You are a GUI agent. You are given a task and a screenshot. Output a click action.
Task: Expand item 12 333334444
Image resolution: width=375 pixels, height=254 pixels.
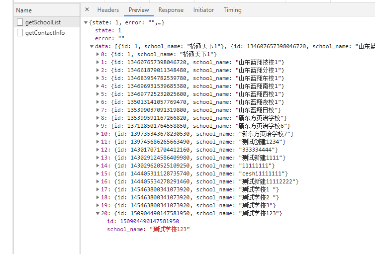click(97, 150)
